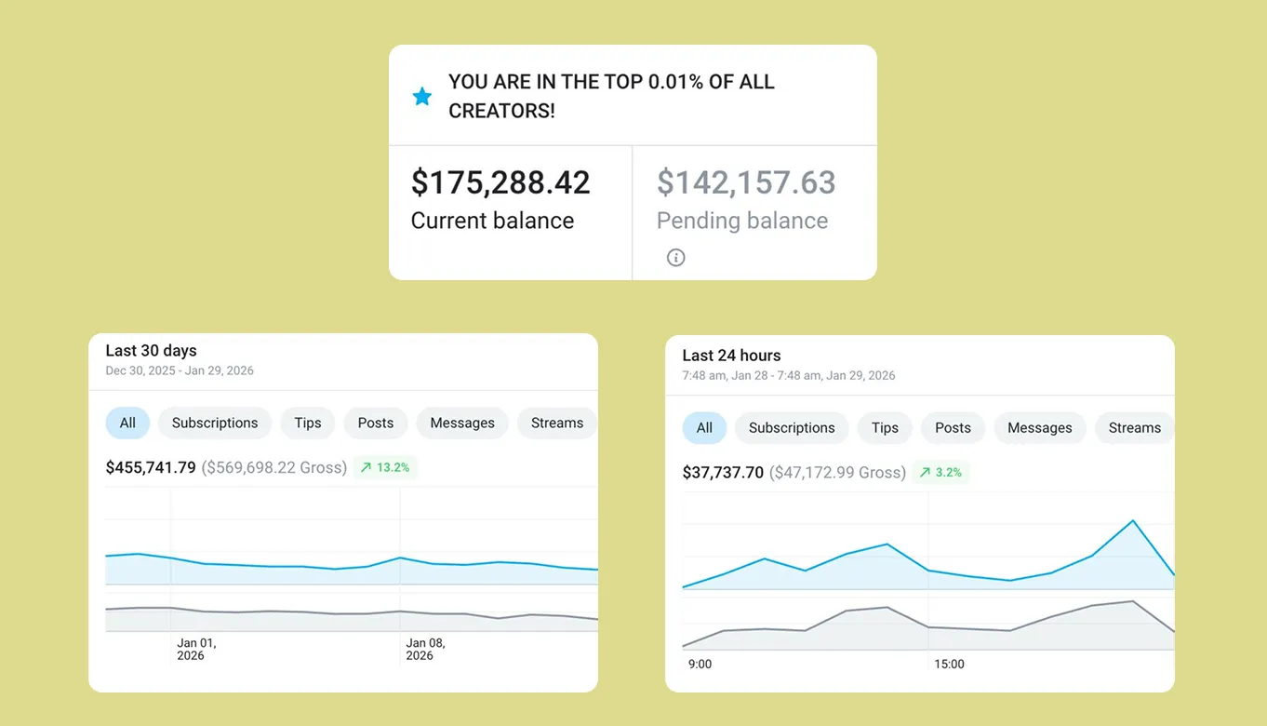1267x726 pixels.
Task: Choose Streams filter in Last 24 hours
Action: (x=1134, y=428)
